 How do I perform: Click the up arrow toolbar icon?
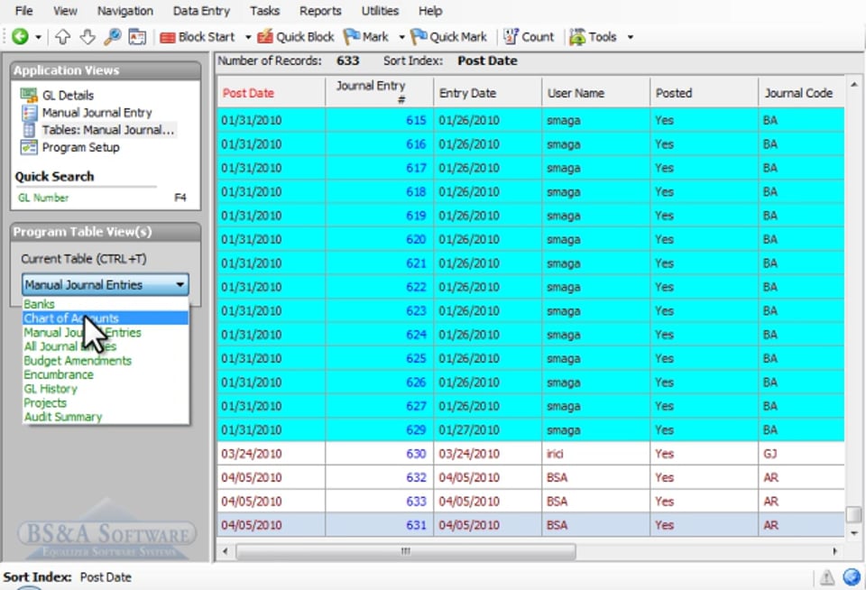pyautogui.click(x=63, y=37)
